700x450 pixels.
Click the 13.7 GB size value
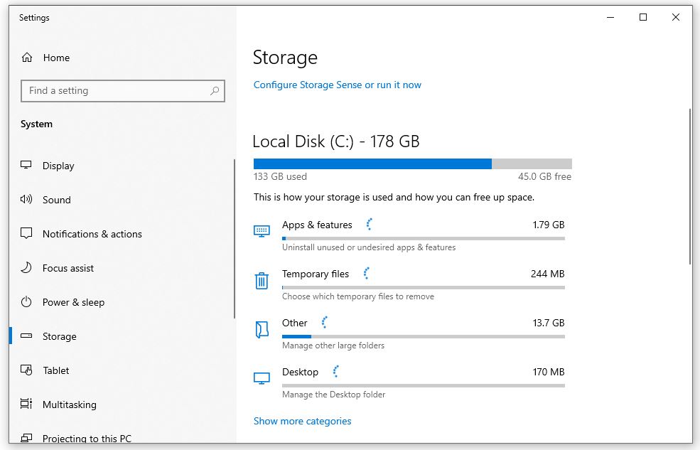click(x=549, y=323)
